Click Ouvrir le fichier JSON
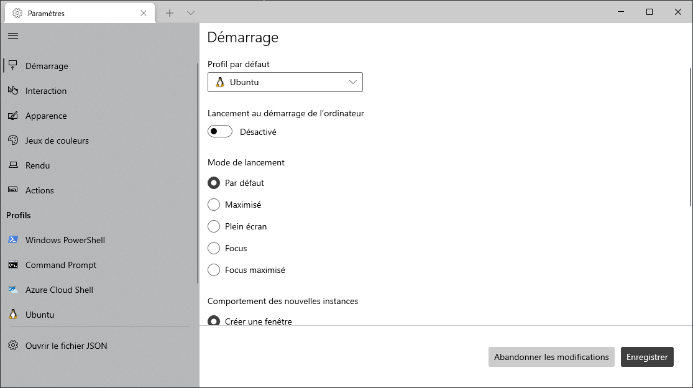Viewport: 693px width, 388px height. tap(99, 346)
